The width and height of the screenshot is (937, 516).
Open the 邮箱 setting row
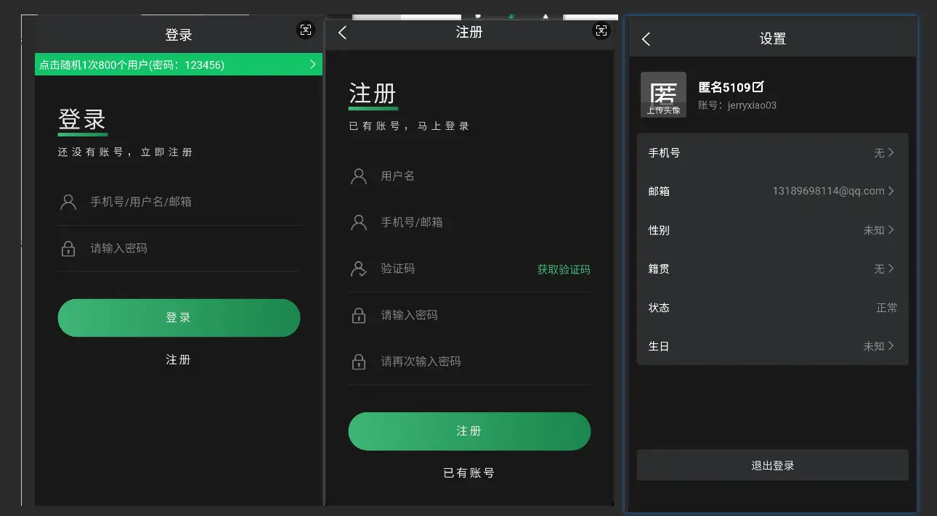tap(772, 192)
